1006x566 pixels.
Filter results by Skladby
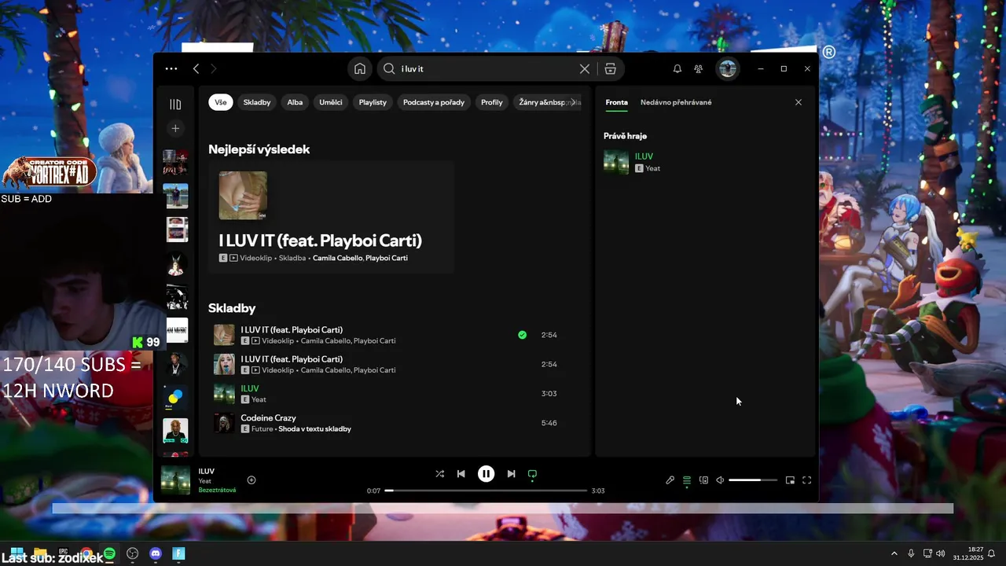coord(257,102)
